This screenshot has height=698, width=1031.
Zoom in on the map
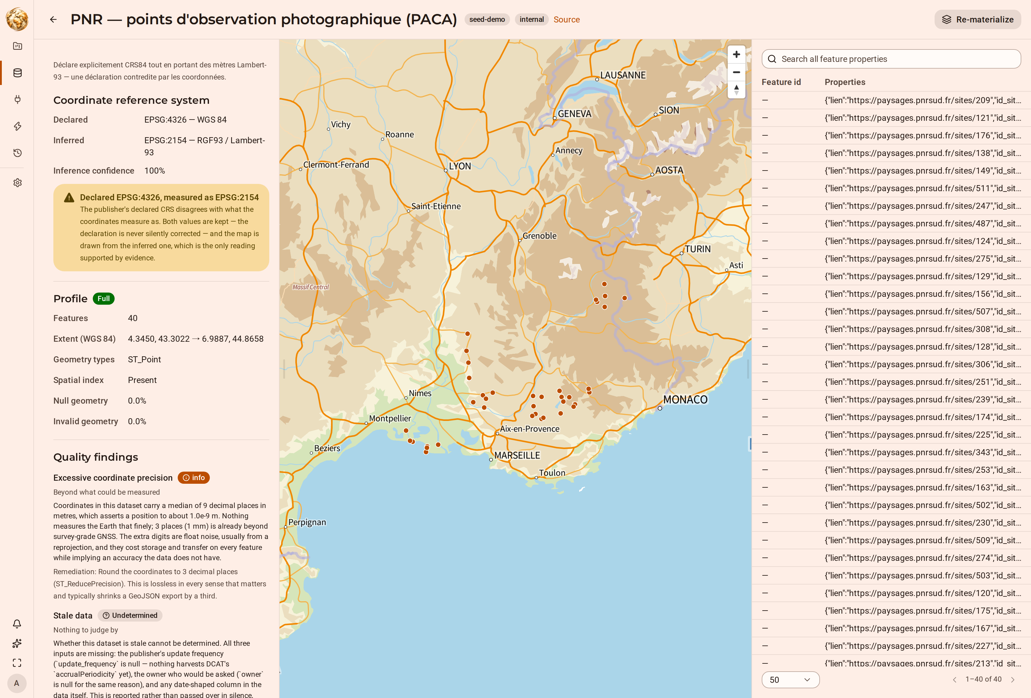tap(737, 54)
